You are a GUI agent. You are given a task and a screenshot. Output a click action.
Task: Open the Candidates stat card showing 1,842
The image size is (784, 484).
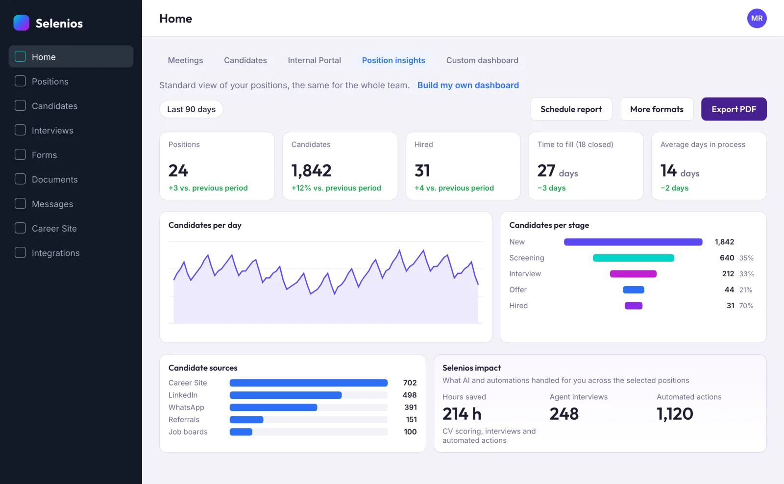click(340, 166)
